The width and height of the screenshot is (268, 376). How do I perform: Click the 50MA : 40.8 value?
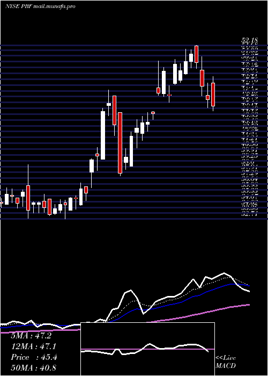(x=34, y=367)
